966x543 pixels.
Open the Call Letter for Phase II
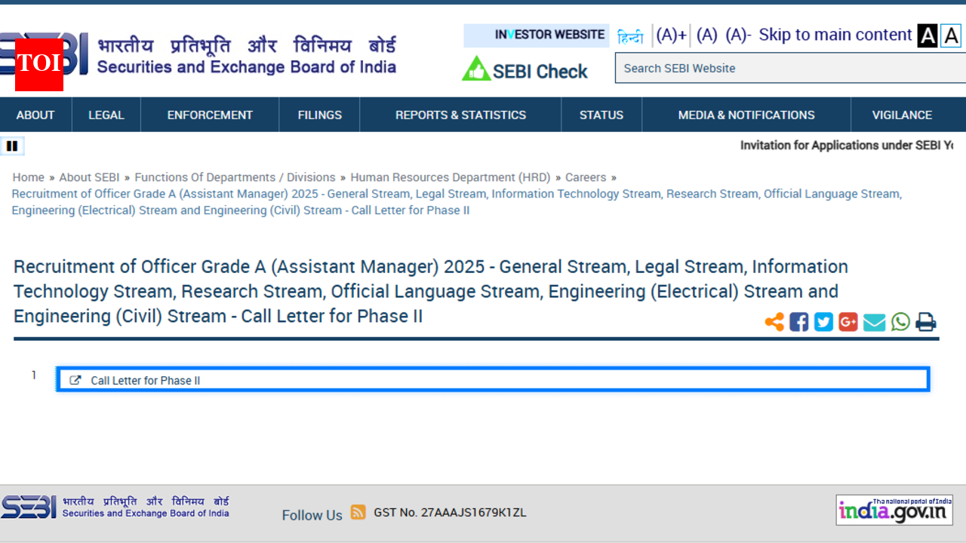pos(146,379)
